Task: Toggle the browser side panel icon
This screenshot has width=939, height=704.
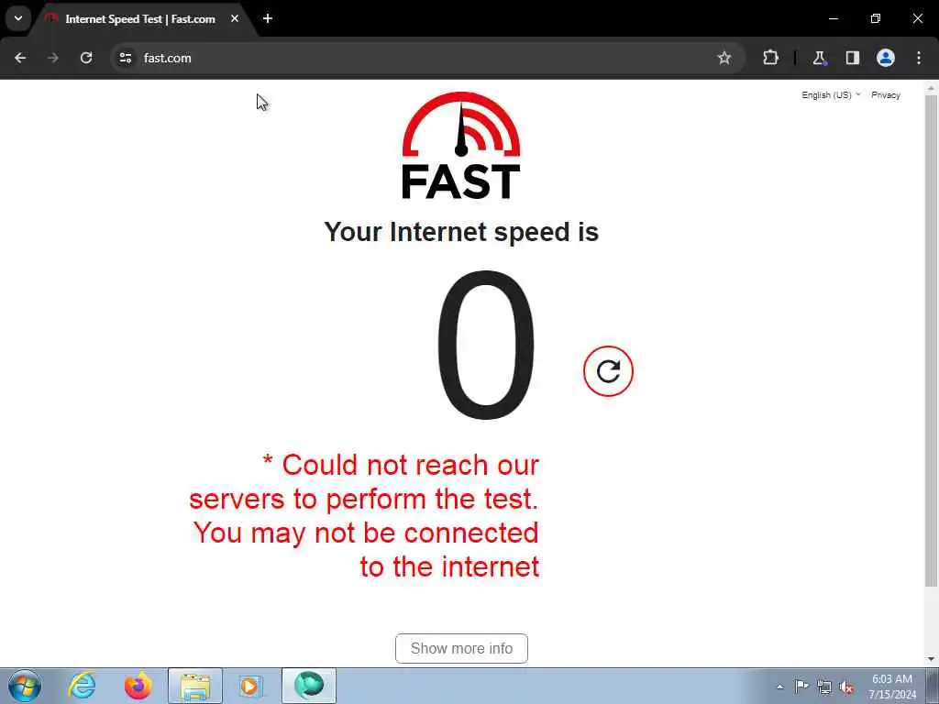Action: 852,58
